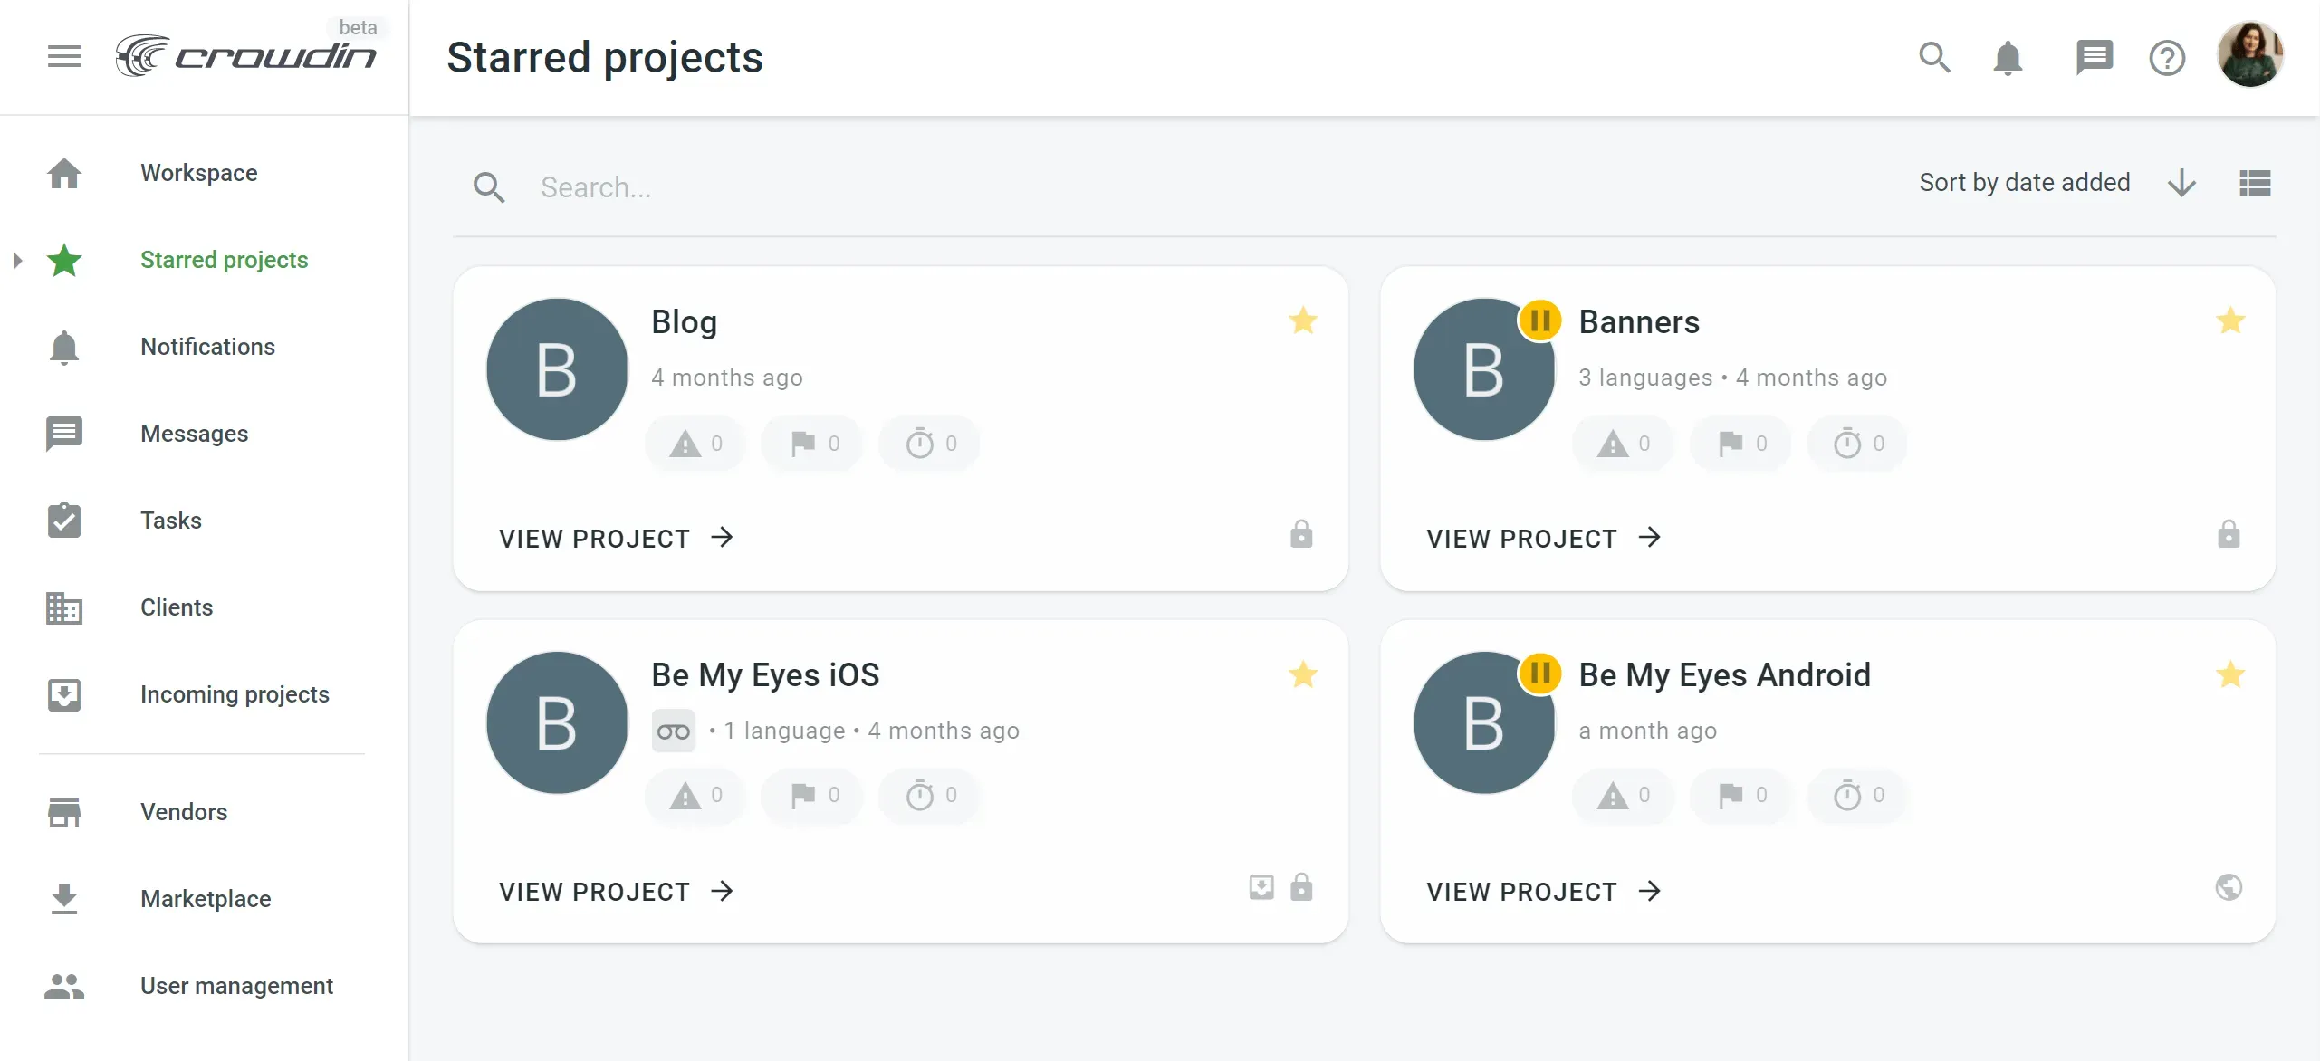Open the messages icon in header
2320x1061 pixels.
(x=2093, y=57)
